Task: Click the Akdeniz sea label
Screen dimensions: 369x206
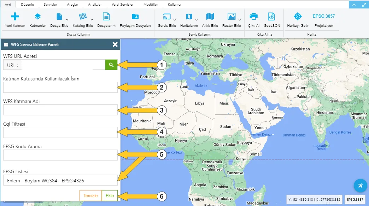Action: coord(201,86)
